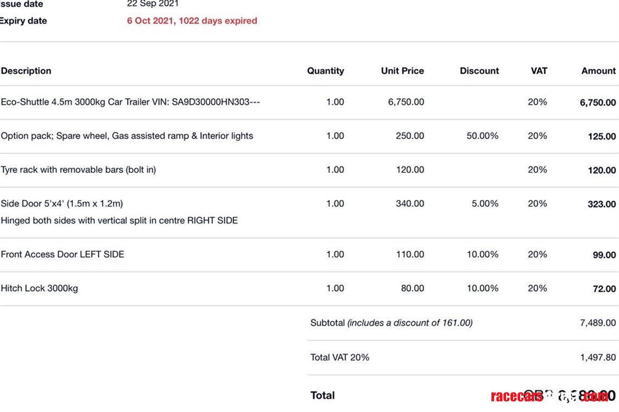Click the Front Access Door LEFT SIDE row

(62, 254)
